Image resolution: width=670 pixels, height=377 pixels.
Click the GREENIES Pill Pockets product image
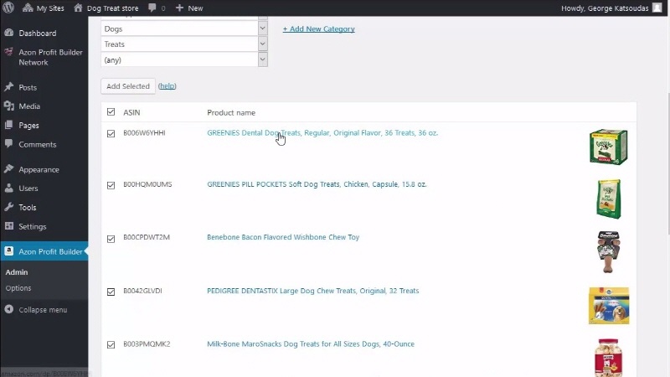coord(609,199)
